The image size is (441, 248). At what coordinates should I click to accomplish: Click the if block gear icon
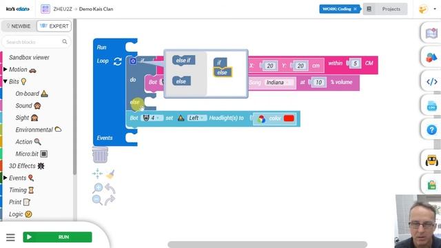[x=133, y=61]
